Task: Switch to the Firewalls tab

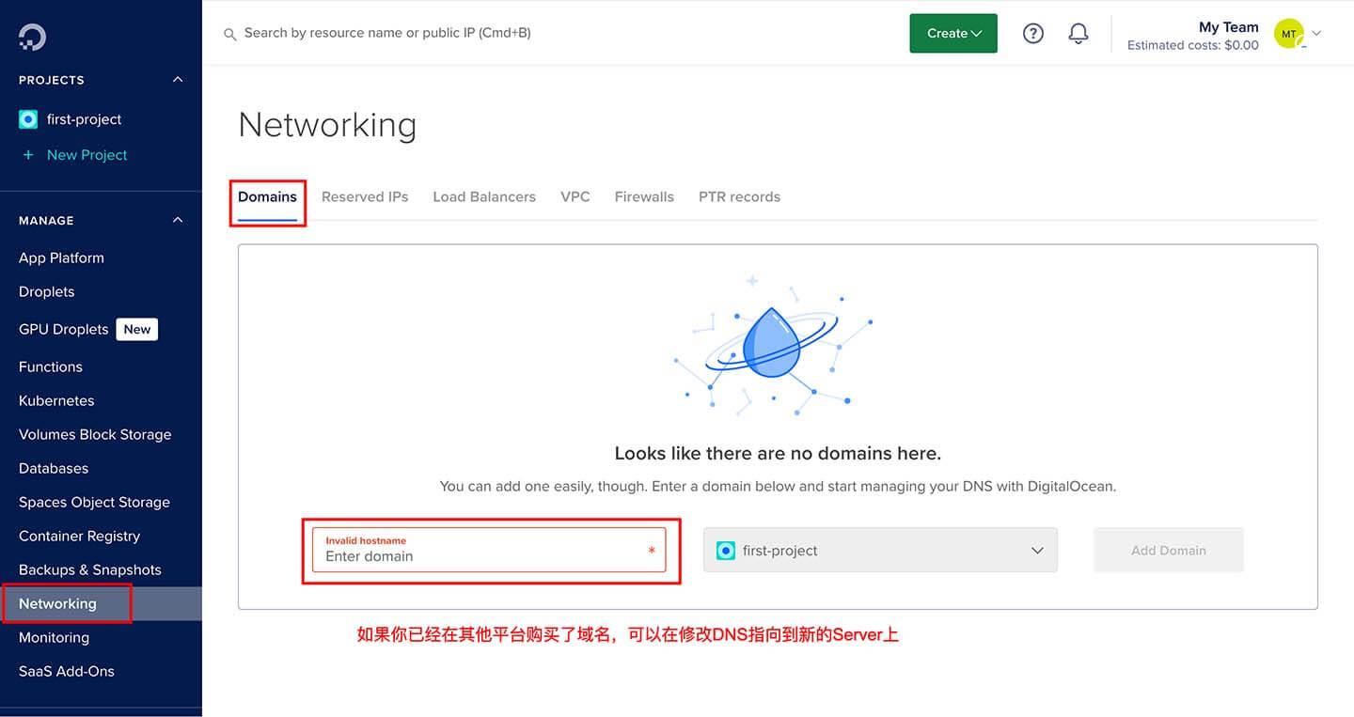Action: [644, 197]
